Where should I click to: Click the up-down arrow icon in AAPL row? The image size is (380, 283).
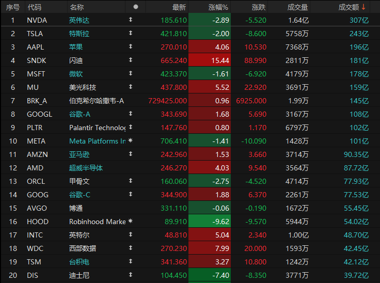[x=131, y=46]
